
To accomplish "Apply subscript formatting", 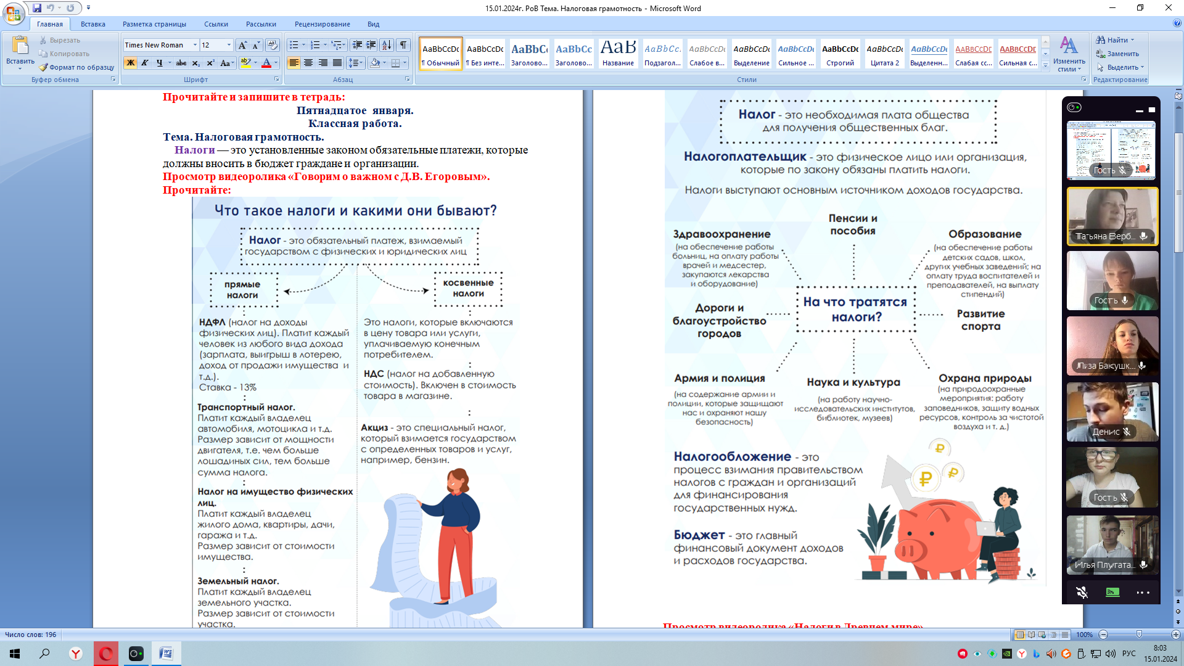I will pos(195,63).
